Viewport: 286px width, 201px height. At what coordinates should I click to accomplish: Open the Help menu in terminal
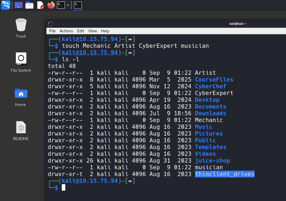(105, 31)
